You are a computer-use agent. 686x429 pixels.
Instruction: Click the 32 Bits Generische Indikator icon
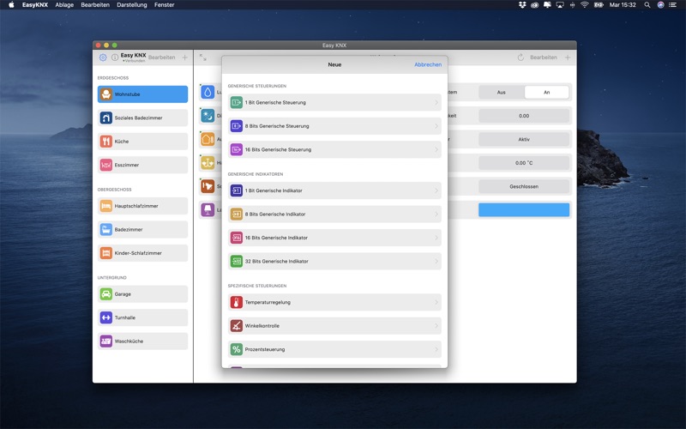[237, 262]
